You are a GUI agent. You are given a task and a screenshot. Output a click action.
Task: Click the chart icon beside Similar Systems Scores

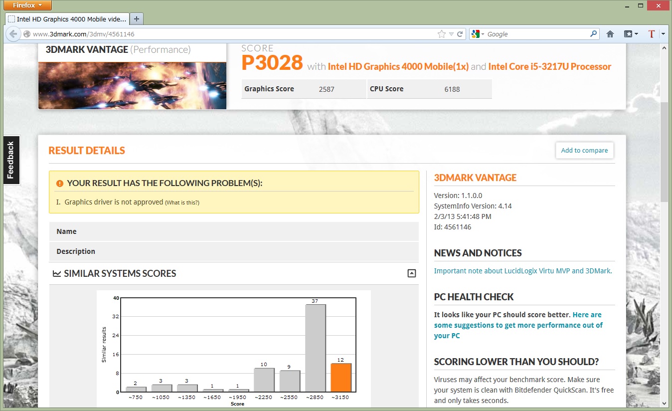(57, 273)
